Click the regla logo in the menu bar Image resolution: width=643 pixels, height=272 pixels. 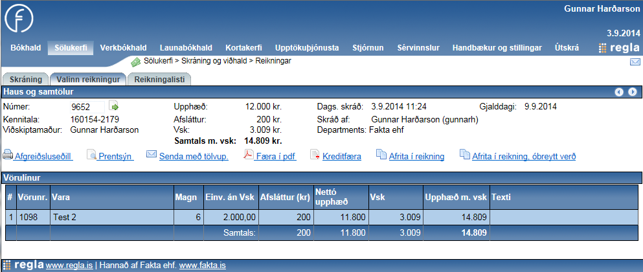(618, 48)
